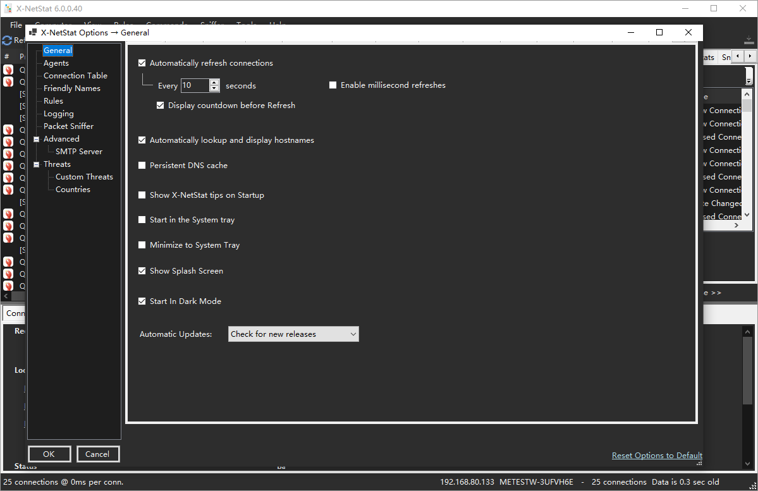Open Countries options
This screenshot has width=758, height=491.
click(73, 190)
